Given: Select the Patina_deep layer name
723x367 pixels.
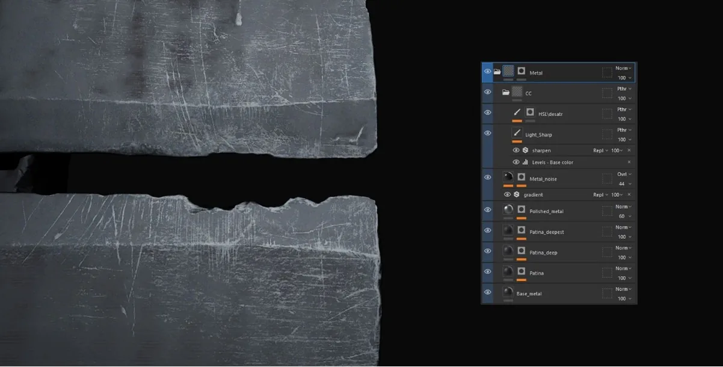Looking at the screenshot, I should pos(543,253).
